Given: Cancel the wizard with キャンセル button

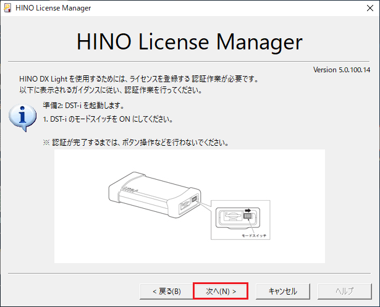Looking at the screenshot, I should pyautogui.click(x=283, y=291).
